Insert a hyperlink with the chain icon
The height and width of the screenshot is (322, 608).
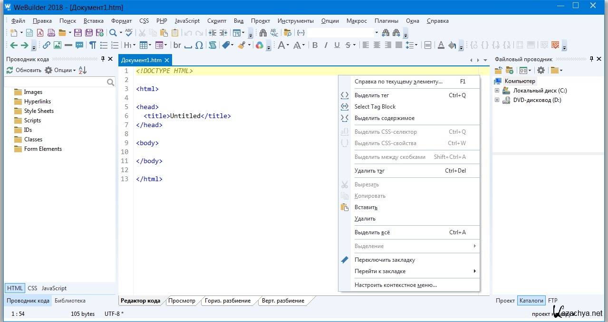[x=46, y=46]
